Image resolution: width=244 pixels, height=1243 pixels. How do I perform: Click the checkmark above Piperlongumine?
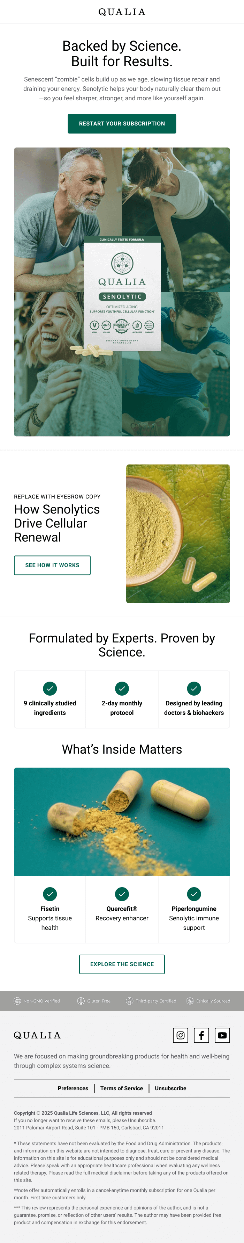(194, 894)
